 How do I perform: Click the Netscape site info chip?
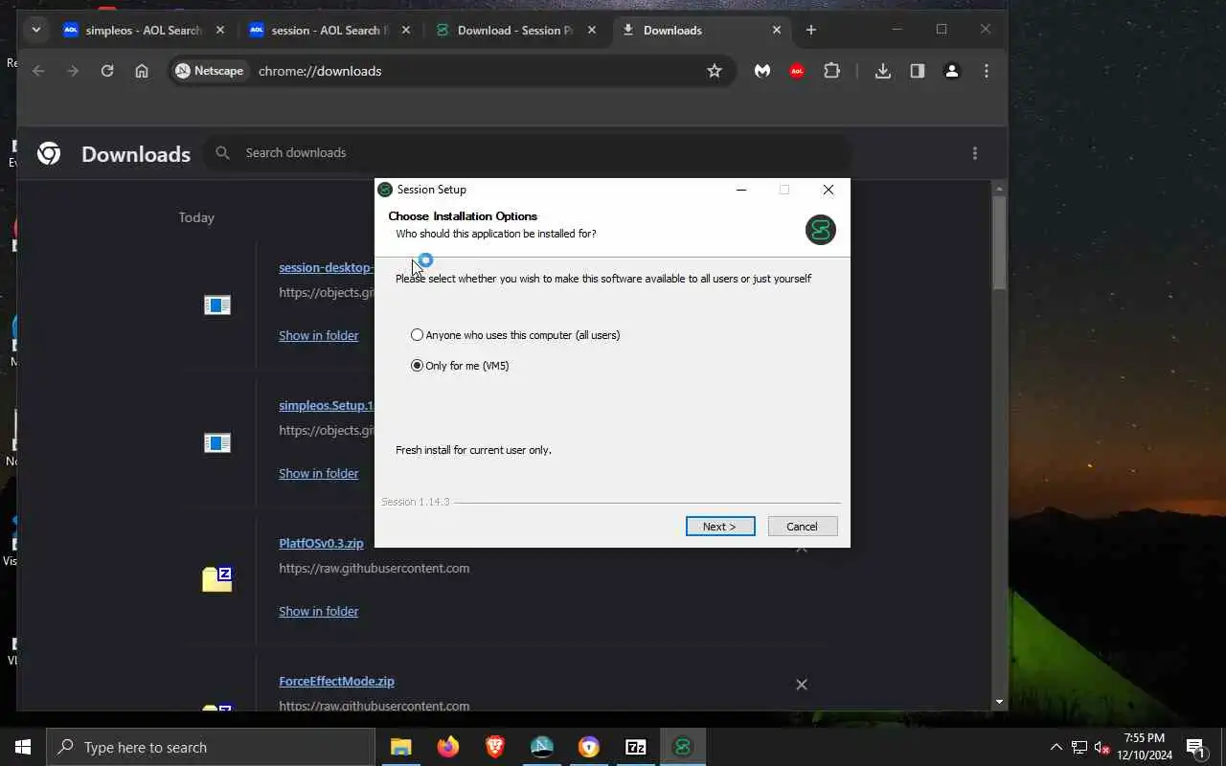[210, 71]
